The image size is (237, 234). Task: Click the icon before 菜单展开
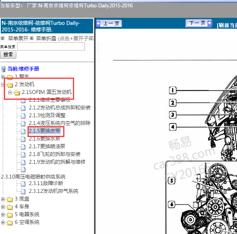(x=2, y=38)
